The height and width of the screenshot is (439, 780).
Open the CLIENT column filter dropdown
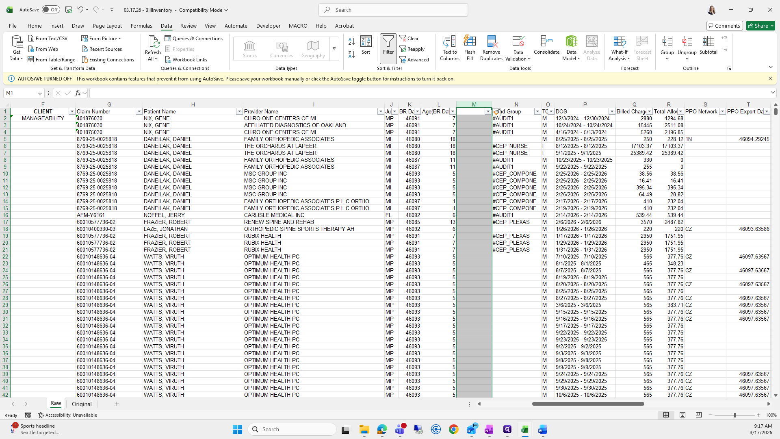point(72,111)
